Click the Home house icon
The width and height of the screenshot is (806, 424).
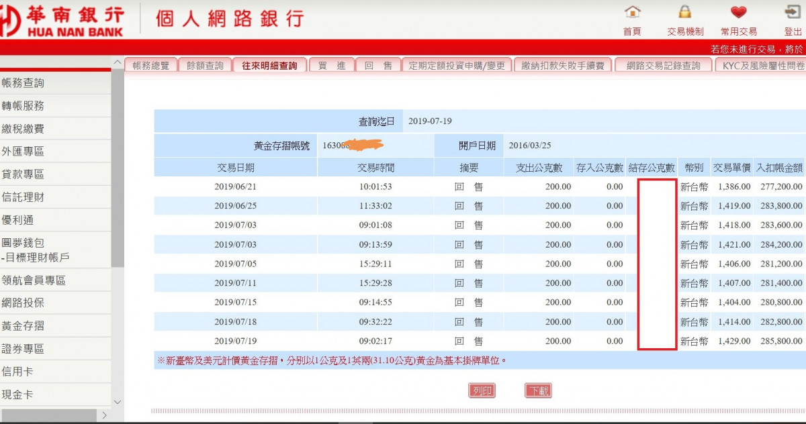click(x=632, y=13)
